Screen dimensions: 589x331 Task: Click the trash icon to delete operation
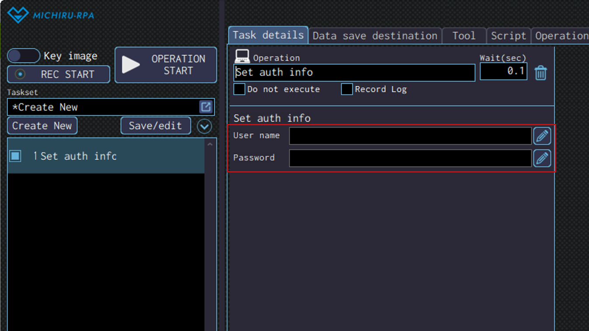pyautogui.click(x=540, y=73)
